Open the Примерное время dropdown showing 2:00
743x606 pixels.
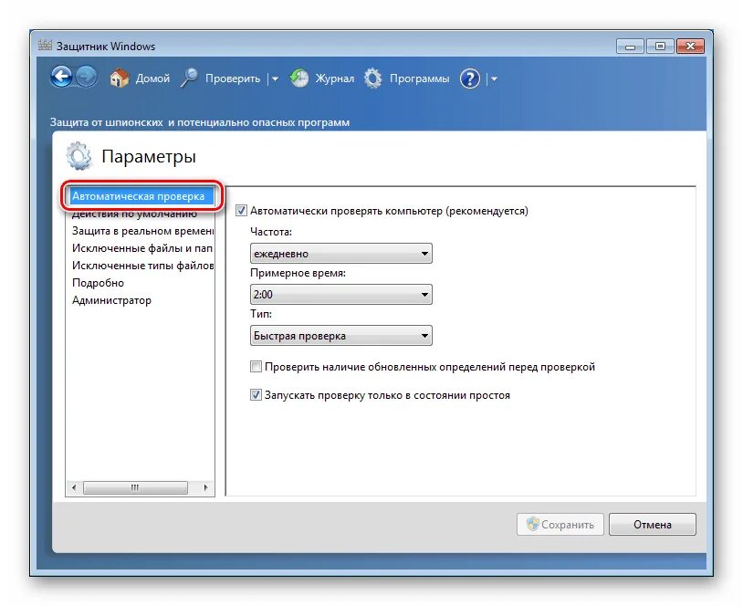pos(341,294)
